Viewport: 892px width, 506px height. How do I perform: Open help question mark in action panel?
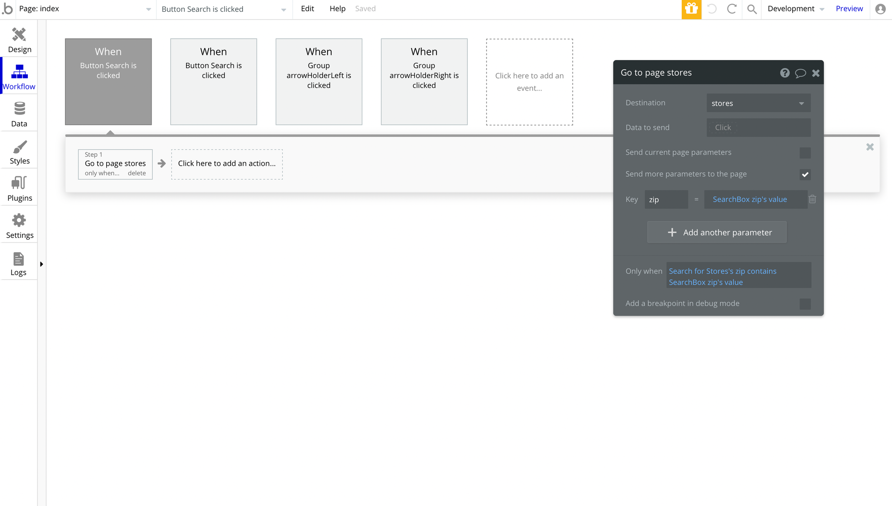point(784,73)
